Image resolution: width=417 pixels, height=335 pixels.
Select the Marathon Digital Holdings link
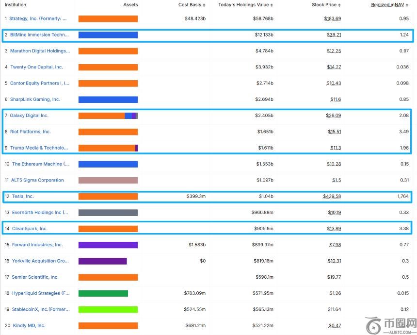point(40,51)
